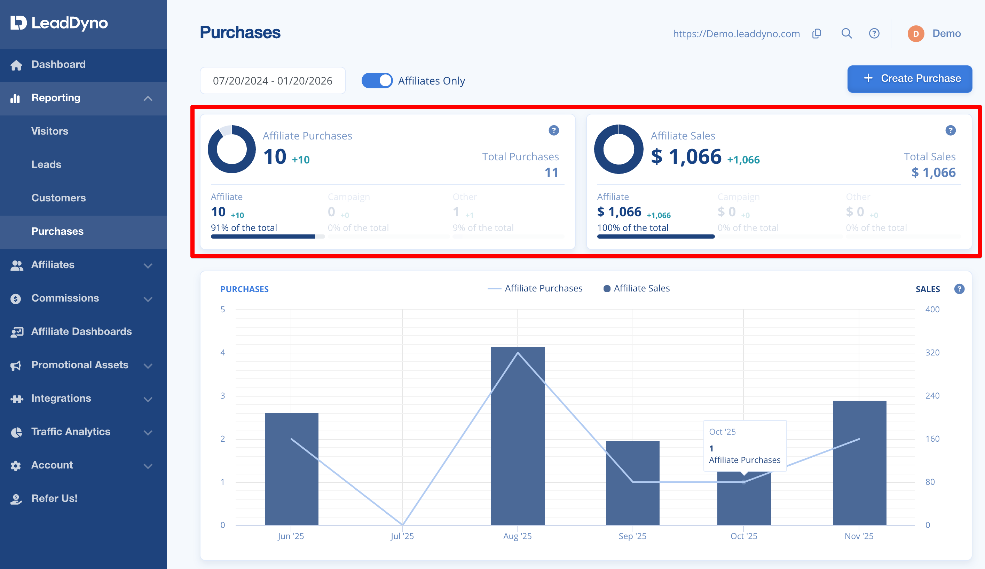Viewport: 985px width, 569px height.
Task: Copy the Demo.leaddyno.com URL with copy icon
Action: point(817,34)
